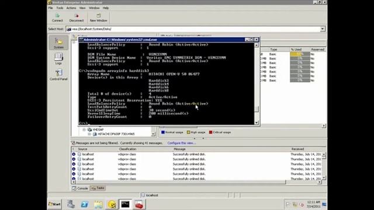
Task: Click the cmd.exe title bar icon
Action: [81, 40]
